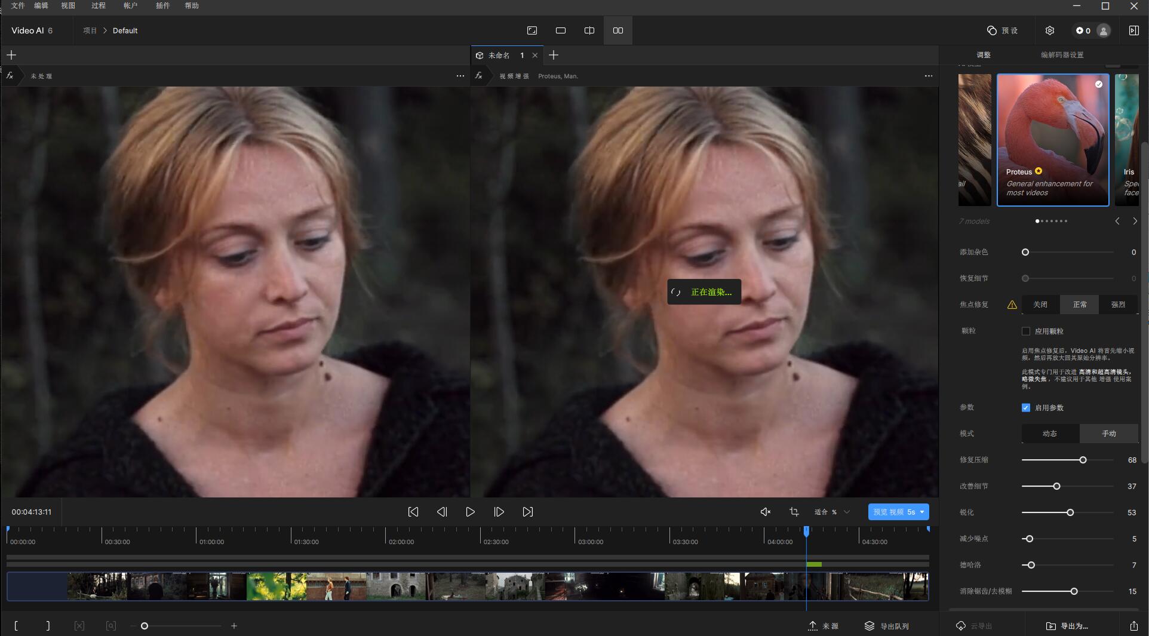
Task: Switch to split-view comparison layout
Action: [589, 30]
